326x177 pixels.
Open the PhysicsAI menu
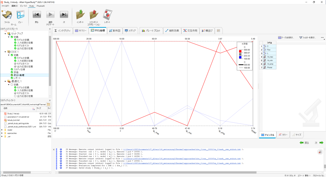click(x=40, y=6)
